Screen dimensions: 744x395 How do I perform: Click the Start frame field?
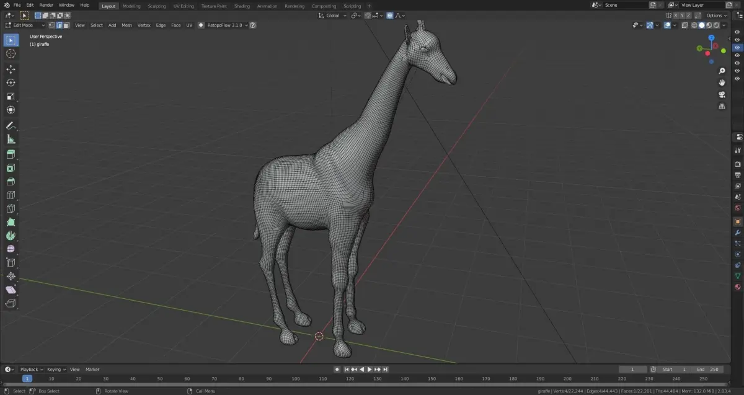(674, 369)
